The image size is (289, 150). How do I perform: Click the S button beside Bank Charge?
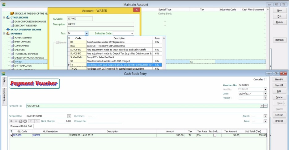coord(37,121)
